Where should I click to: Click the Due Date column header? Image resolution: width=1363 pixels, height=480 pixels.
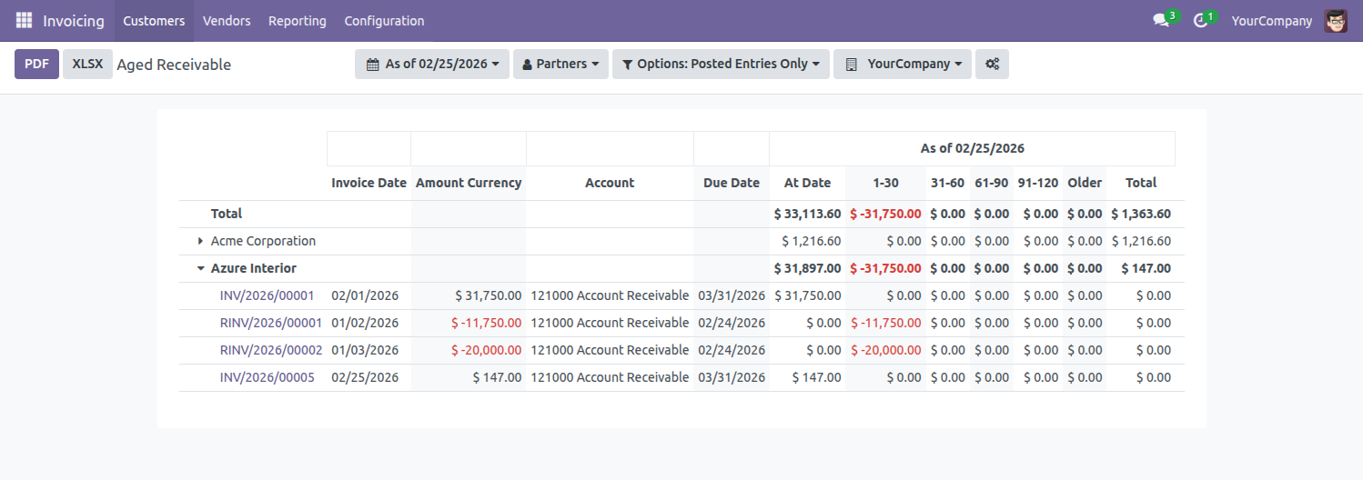pos(732,183)
